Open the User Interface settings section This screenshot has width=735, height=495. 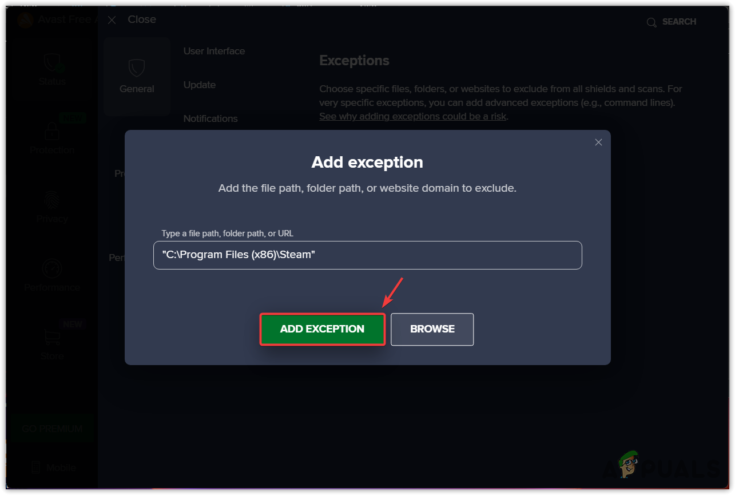point(214,51)
